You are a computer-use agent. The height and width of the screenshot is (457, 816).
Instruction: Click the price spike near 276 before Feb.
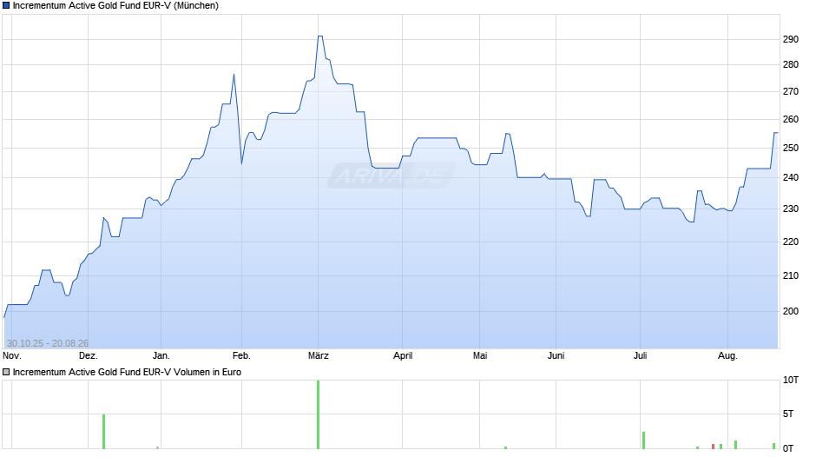234,75
